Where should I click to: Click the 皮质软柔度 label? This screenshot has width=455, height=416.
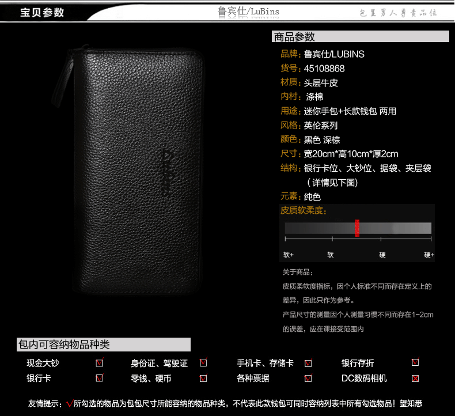[x=303, y=210]
